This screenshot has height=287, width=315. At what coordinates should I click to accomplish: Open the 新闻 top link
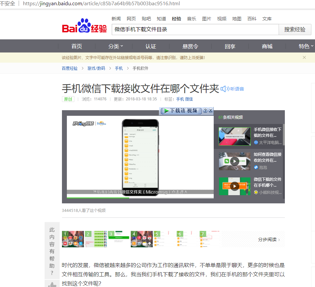[x=116, y=19]
